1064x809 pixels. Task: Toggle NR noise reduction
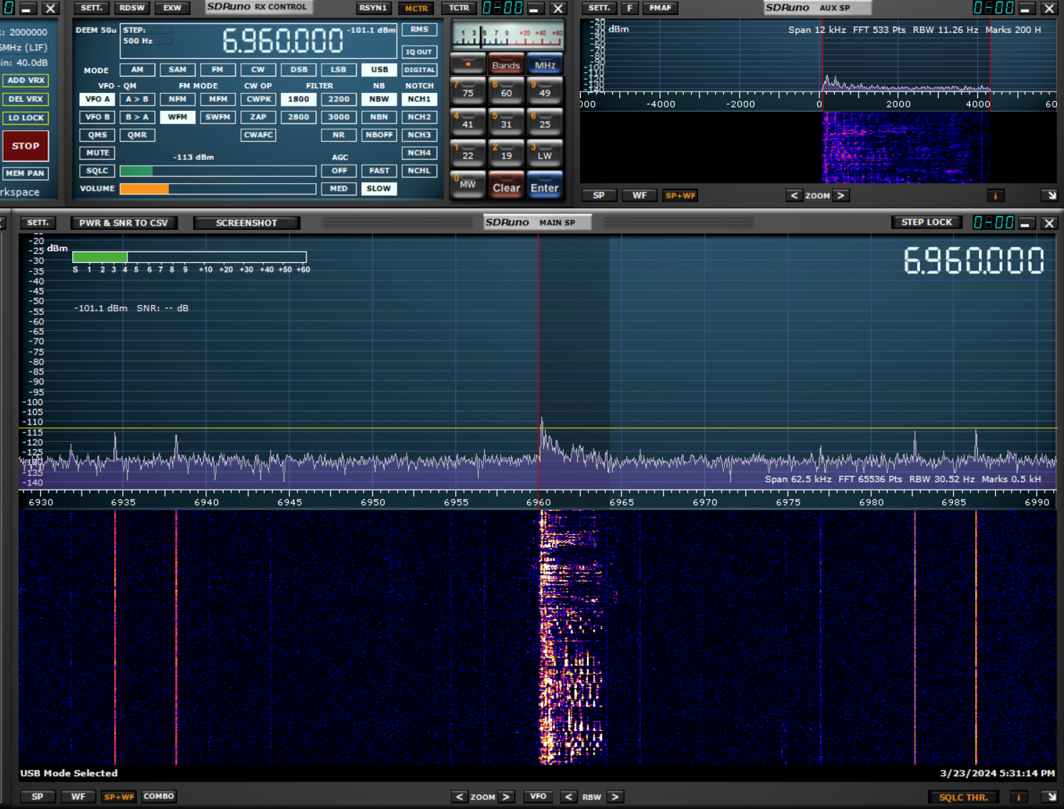339,135
